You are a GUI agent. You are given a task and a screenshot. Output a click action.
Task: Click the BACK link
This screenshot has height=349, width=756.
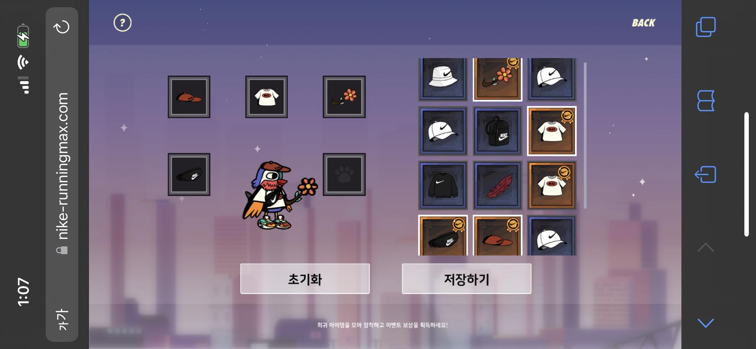pyautogui.click(x=643, y=23)
